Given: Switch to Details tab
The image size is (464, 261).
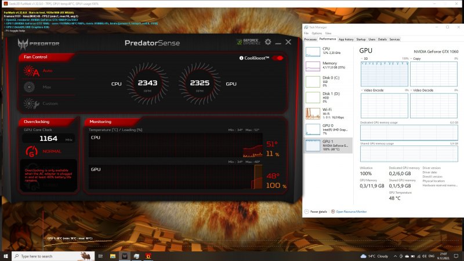Looking at the screenshot, I should [382, 39].
